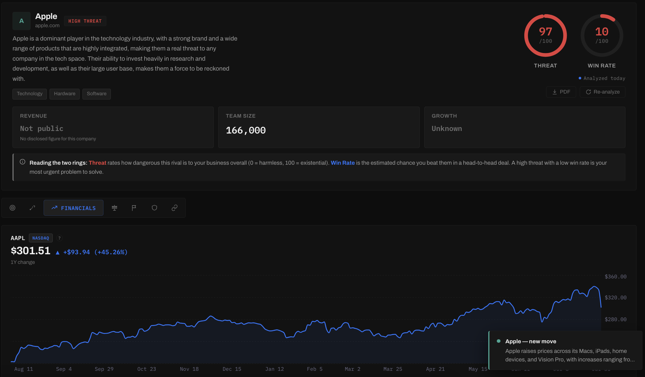Click the Win Rate score ring
The height and width of the screenshot is (377, 645).
pyautogui.click(x=602, y=35)
